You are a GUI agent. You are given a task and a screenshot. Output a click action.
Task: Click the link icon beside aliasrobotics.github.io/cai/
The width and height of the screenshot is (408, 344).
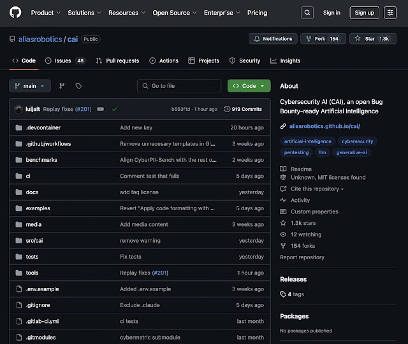283,126
